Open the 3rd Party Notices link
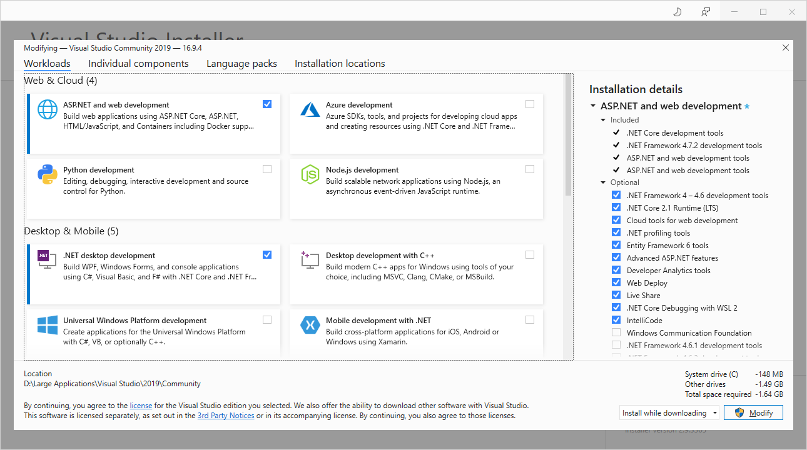Screen dimensions: 807x450 [226, 416]
